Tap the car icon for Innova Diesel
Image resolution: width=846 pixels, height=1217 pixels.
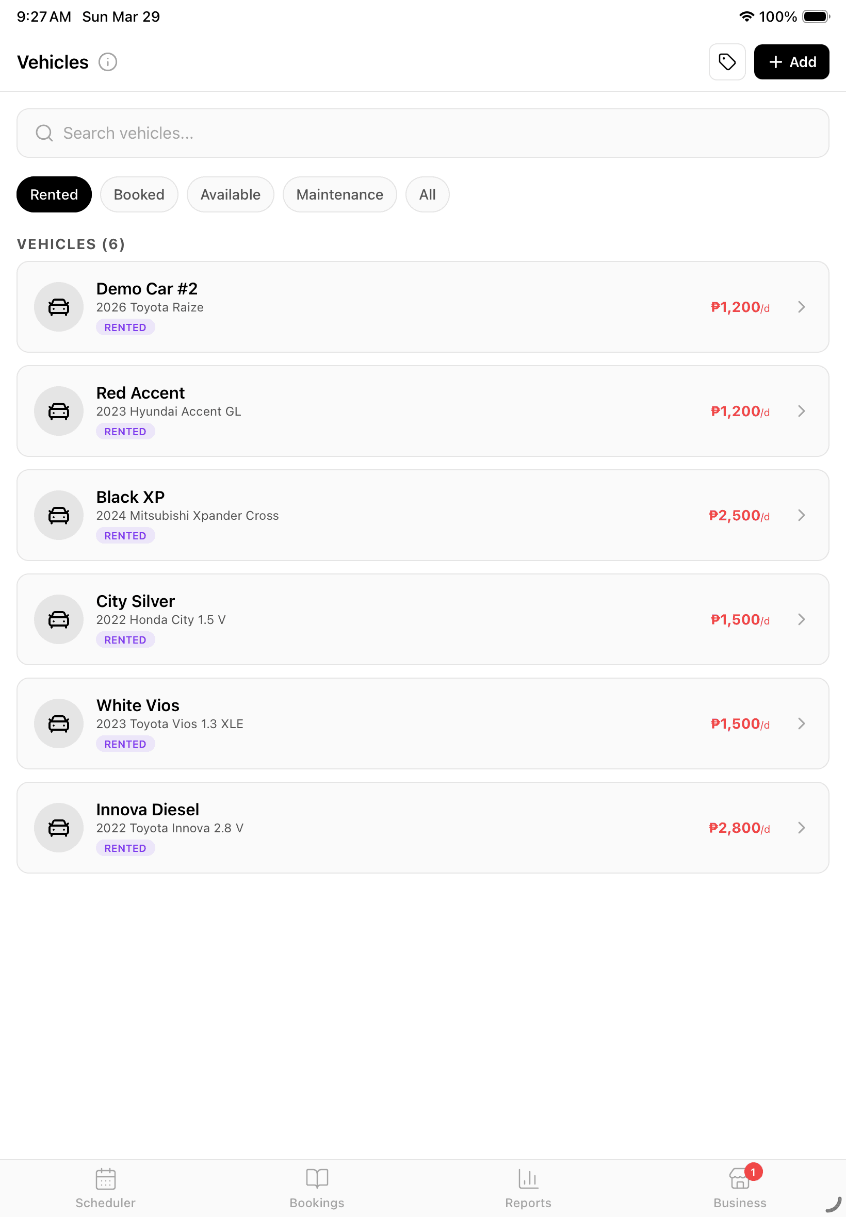point(59,828)
